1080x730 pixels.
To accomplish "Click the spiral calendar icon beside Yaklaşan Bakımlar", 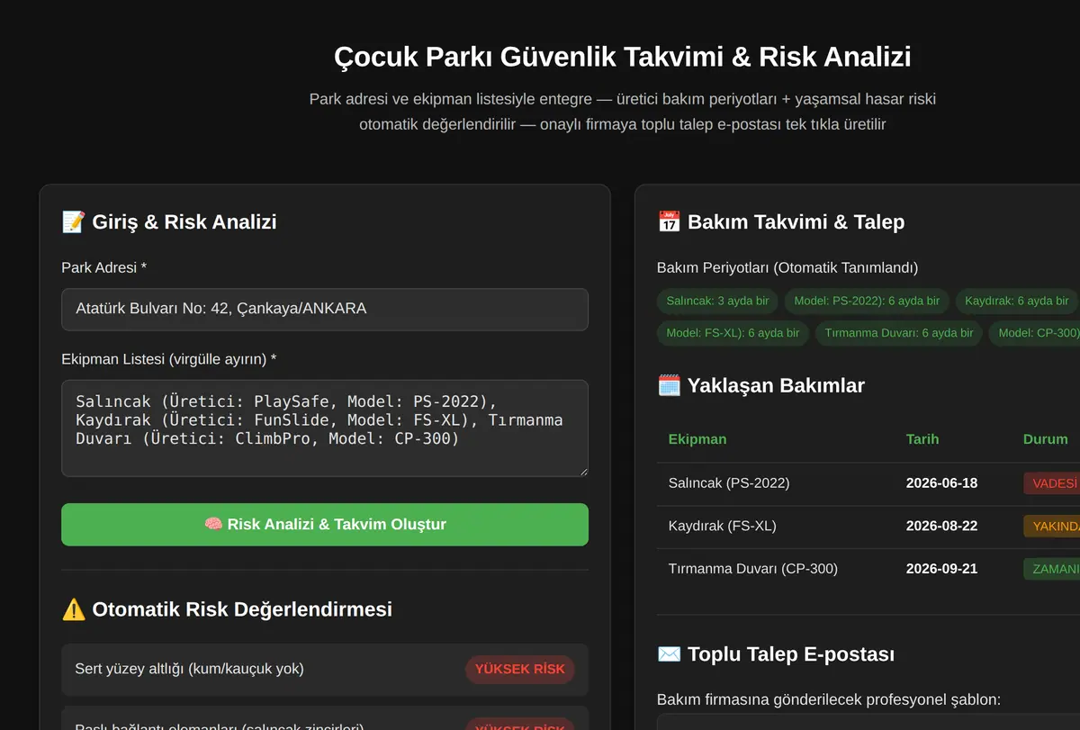I will pos(669,385).
